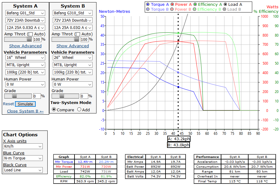Toggle Load A legend radio button
The image size is (280, 186).
click(225, 5)
